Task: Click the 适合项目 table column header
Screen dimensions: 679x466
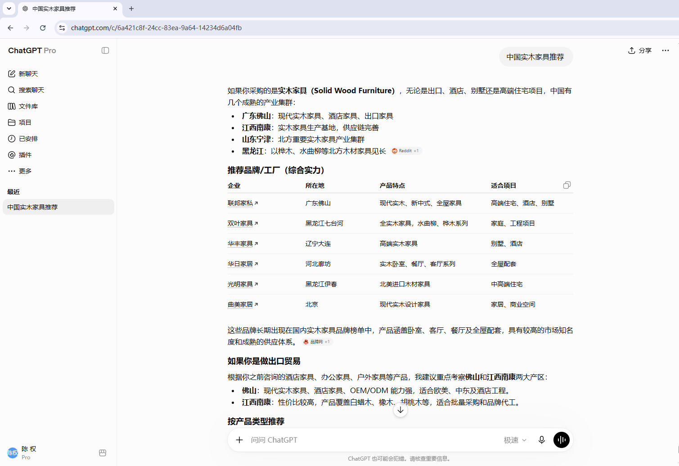Action: point(504,185)
